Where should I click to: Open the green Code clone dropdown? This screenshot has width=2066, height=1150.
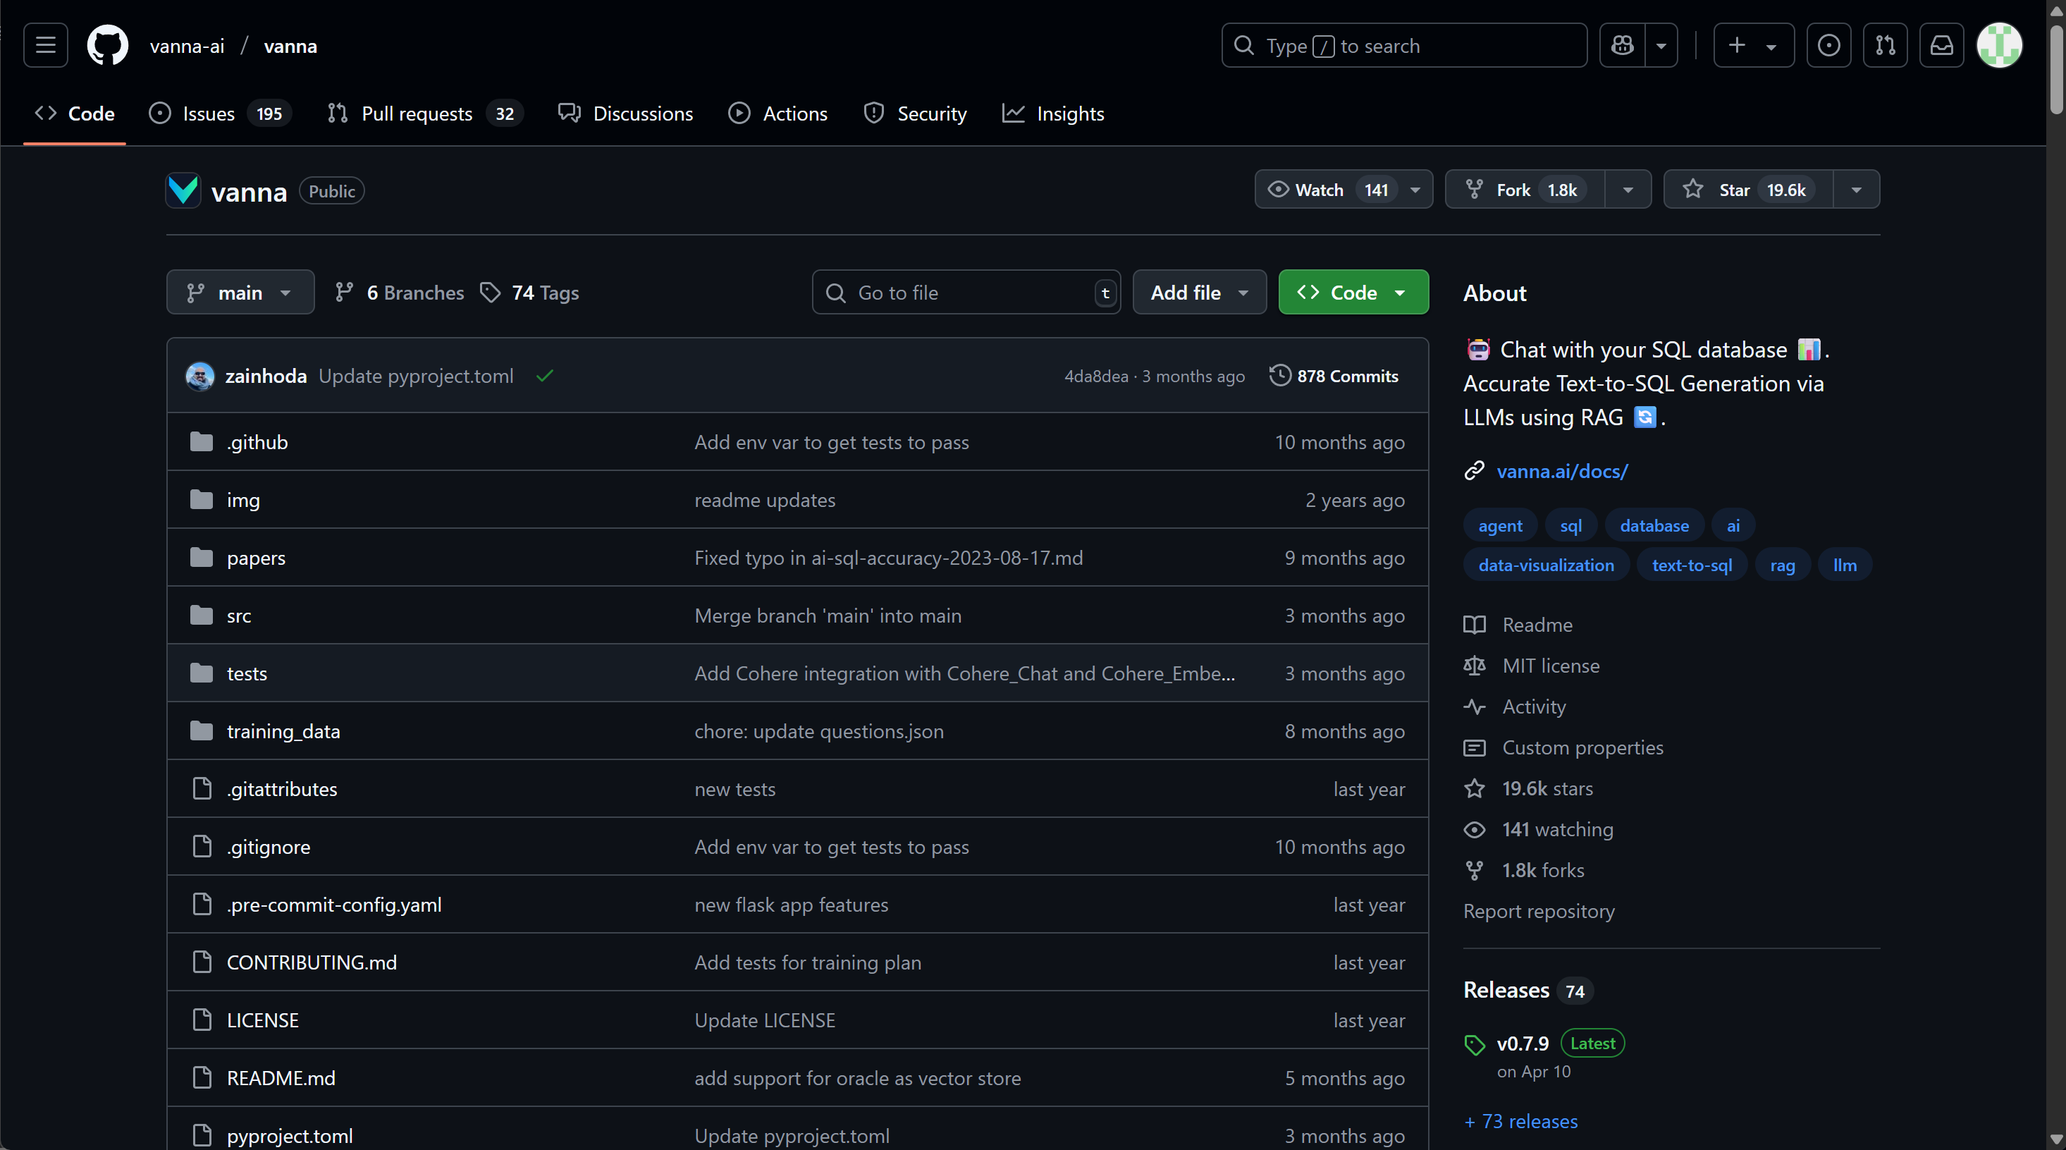pos(1353,293)
